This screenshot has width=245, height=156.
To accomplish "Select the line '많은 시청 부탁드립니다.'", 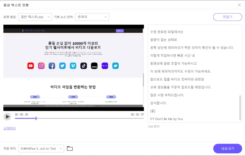I will click(x=167, y=95).
